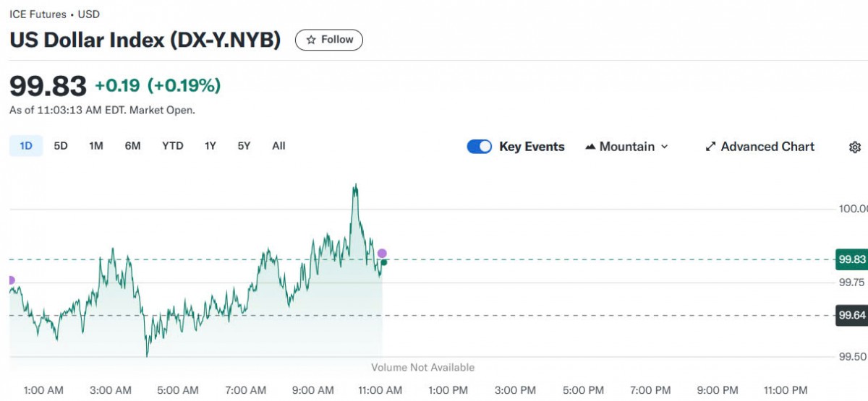868x401 pixels.
Task: Choose the 6M range tab
Action: click(x=132, y=146)
